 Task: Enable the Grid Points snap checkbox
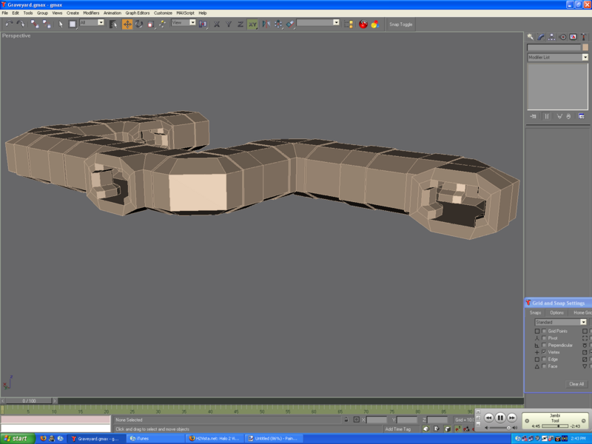[x=544, y=331]
